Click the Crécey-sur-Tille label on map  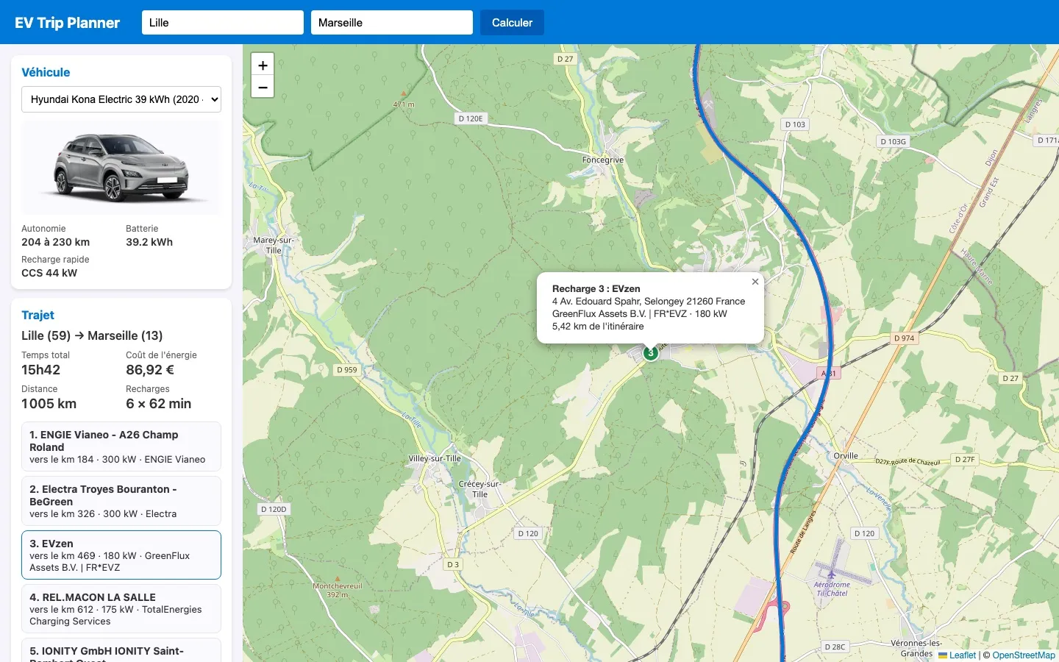pos(479,489)
